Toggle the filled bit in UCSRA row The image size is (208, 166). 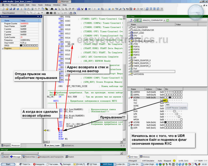point(170,97)
